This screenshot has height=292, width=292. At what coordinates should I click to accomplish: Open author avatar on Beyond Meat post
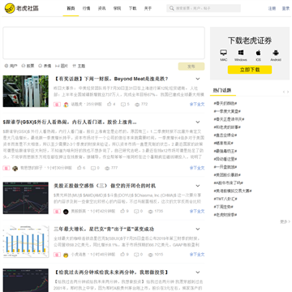pyautogui.click(x=66, y=105)
